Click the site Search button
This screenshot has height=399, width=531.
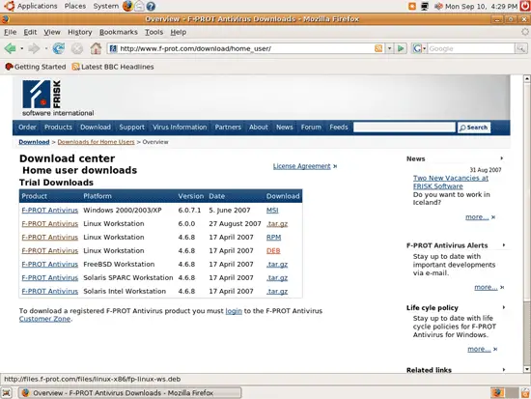coord(474,128)
